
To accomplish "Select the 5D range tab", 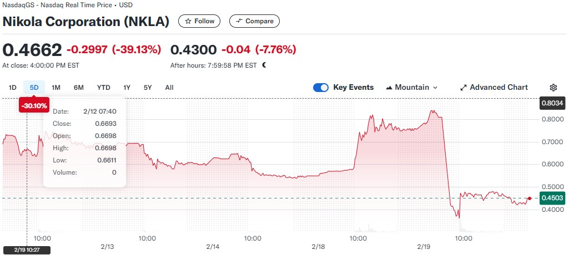I will tap(34, 87).
